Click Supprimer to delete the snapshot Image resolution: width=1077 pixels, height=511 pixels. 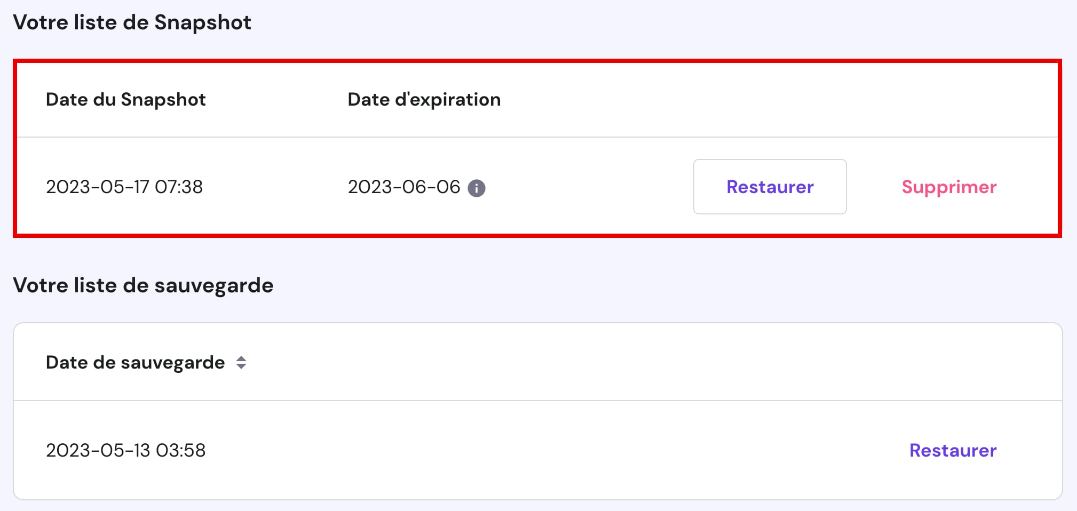pos(948,187)
